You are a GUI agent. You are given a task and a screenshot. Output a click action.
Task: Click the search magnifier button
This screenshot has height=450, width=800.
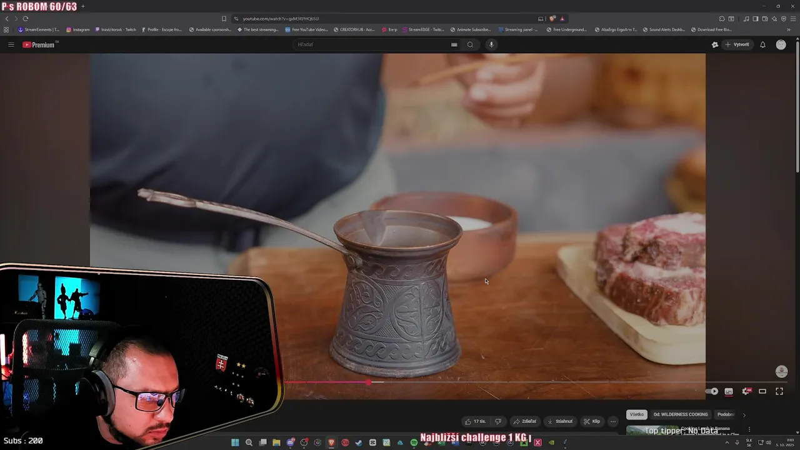click(471, 44)
